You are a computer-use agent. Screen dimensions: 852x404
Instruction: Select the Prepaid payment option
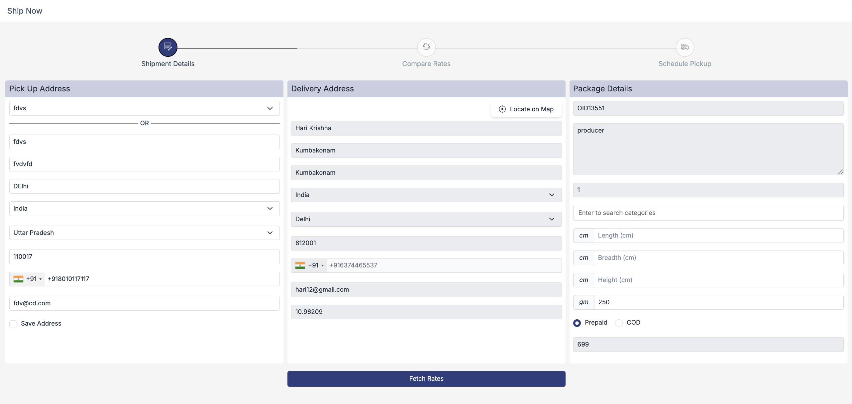point(577,323)
